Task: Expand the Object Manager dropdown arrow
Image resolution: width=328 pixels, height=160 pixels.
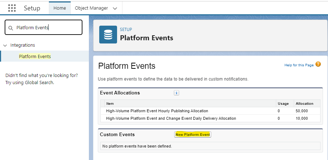Action: pos(115,8)
